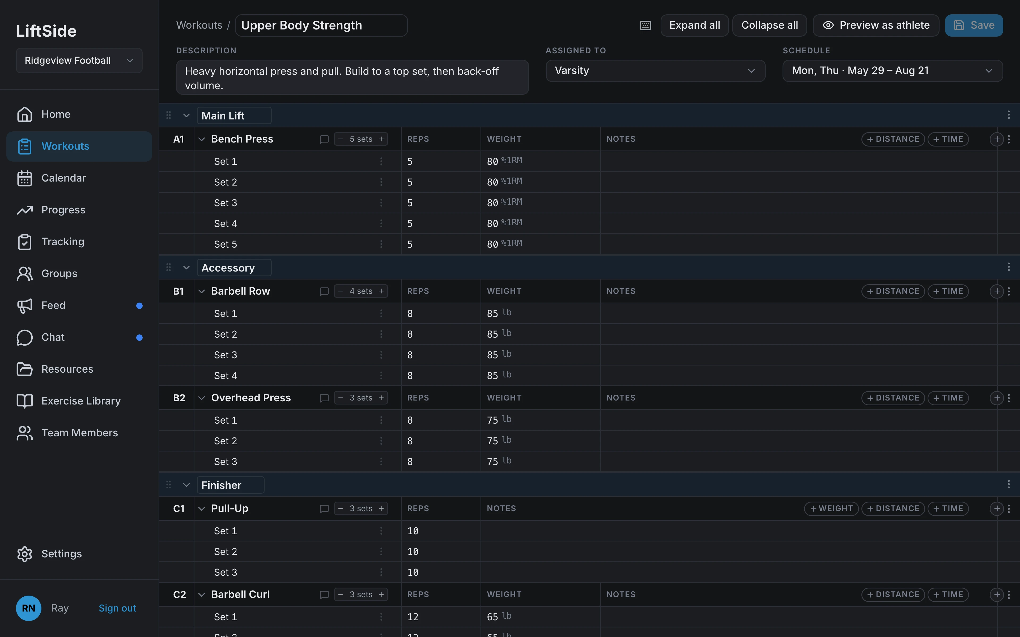Add Time column to Barbell Row
The height and width of the screenshot is (637, 1020).
(x=948, y=291)
